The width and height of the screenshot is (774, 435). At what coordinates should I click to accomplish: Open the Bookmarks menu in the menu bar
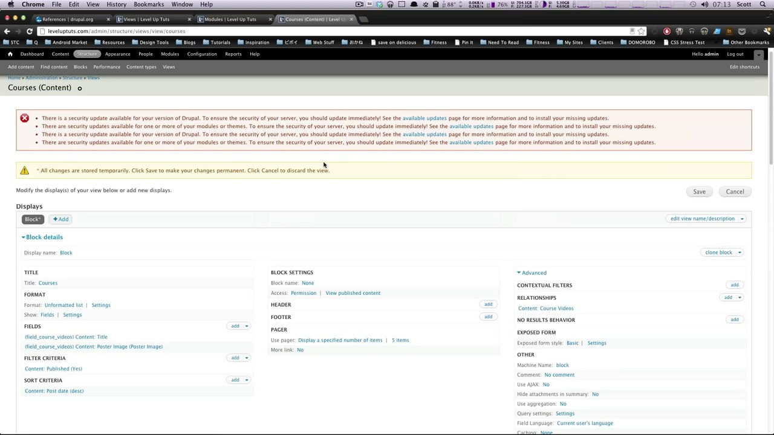(149, 4)
